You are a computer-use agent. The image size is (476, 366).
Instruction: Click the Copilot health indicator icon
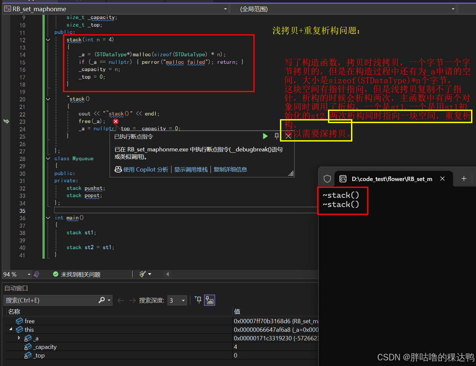pyautogui.click(x=37, y=274)
